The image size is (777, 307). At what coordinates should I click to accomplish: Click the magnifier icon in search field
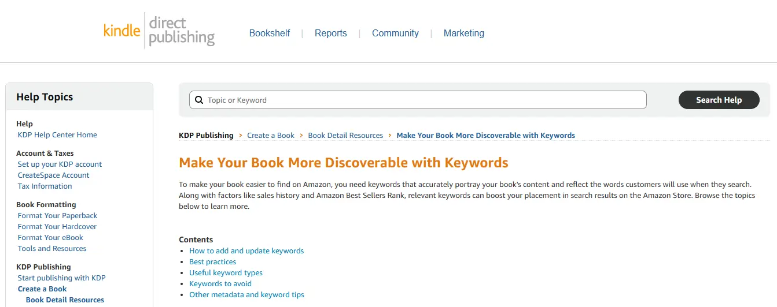pyautogui.click(x=198, y=100)
